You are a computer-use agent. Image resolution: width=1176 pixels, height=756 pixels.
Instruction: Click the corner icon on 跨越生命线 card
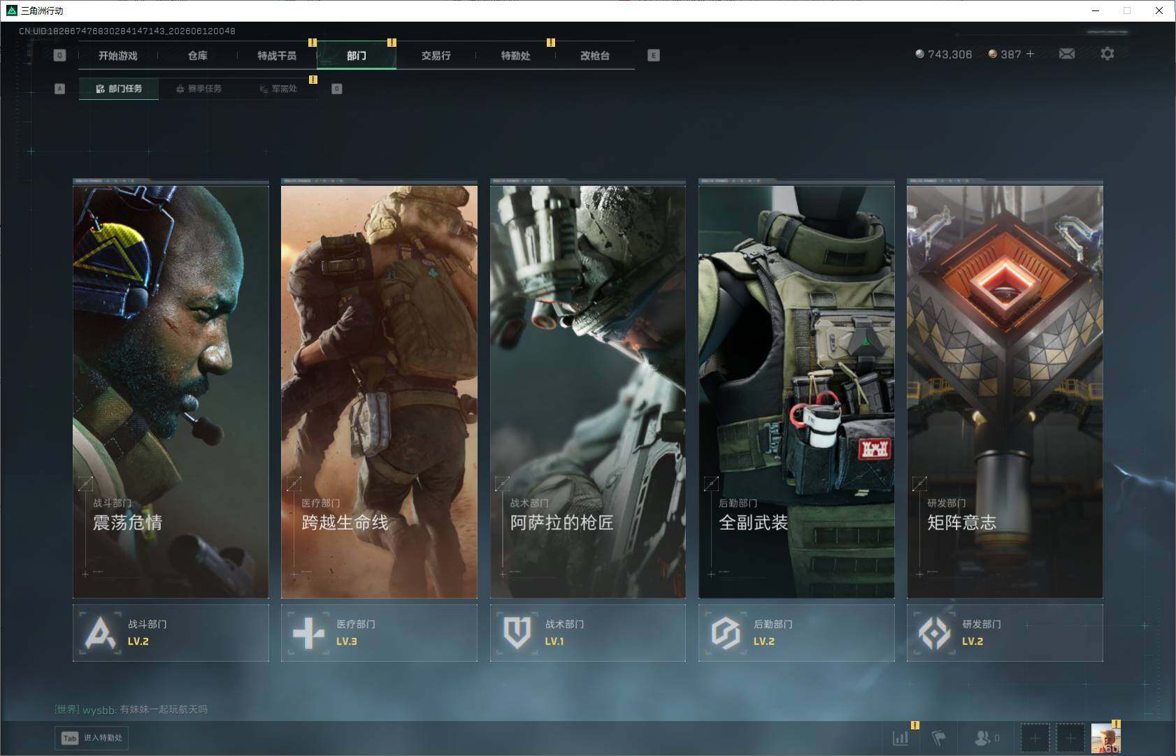click(294, 483)
